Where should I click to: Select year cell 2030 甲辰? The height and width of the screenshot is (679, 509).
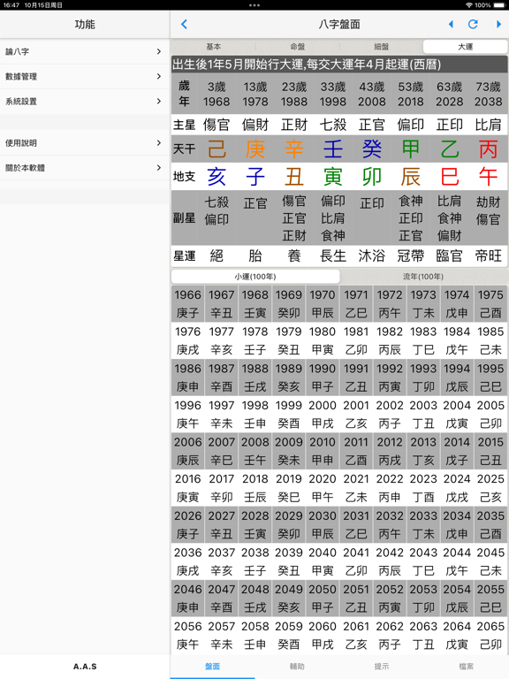click(x=323, y=524)
